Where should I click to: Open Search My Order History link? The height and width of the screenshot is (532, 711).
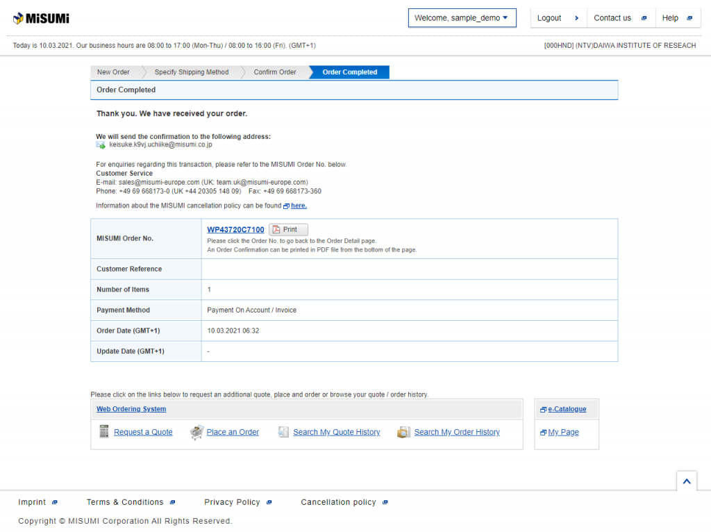(457, 432)
